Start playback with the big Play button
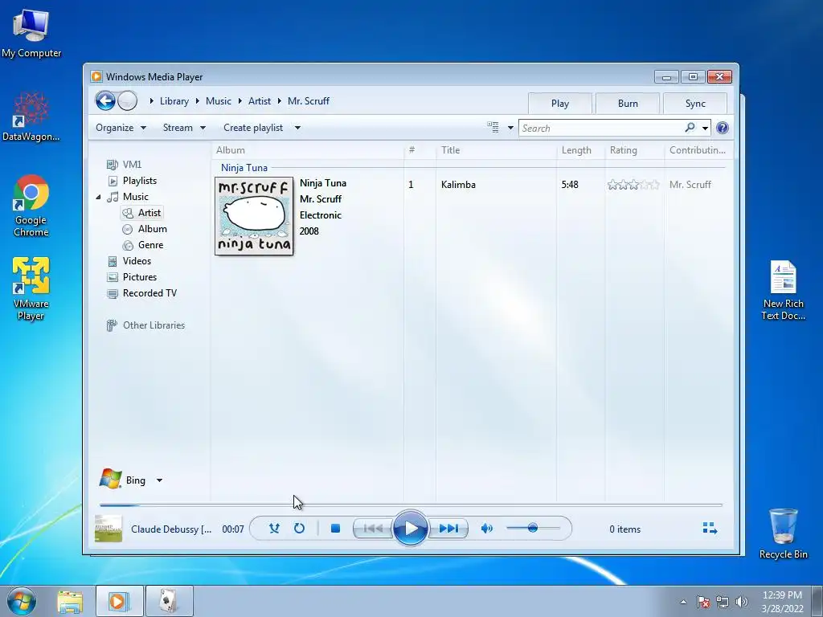823x617 pixels. coord(411,528)
